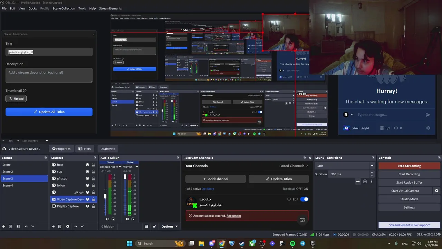442x249 pixels.
Task: Unlock the Video Capture Device source
Action: (93, 199)
